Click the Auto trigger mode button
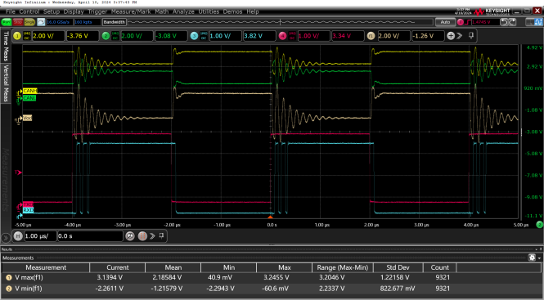Screen dimensions: 544x300 [x=445, y=22]
